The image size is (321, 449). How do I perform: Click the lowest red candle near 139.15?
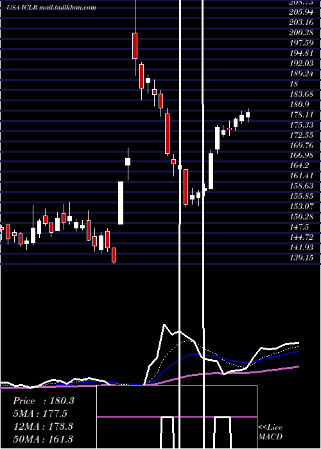coord(114,255)
